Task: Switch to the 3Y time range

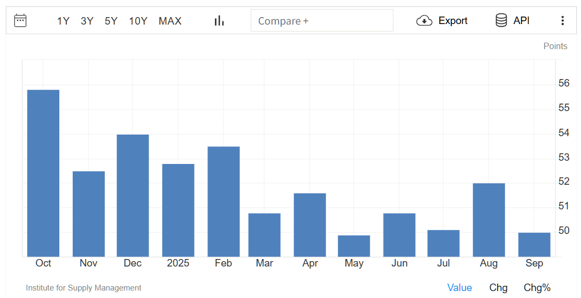Action: click(x=87, y=21)
